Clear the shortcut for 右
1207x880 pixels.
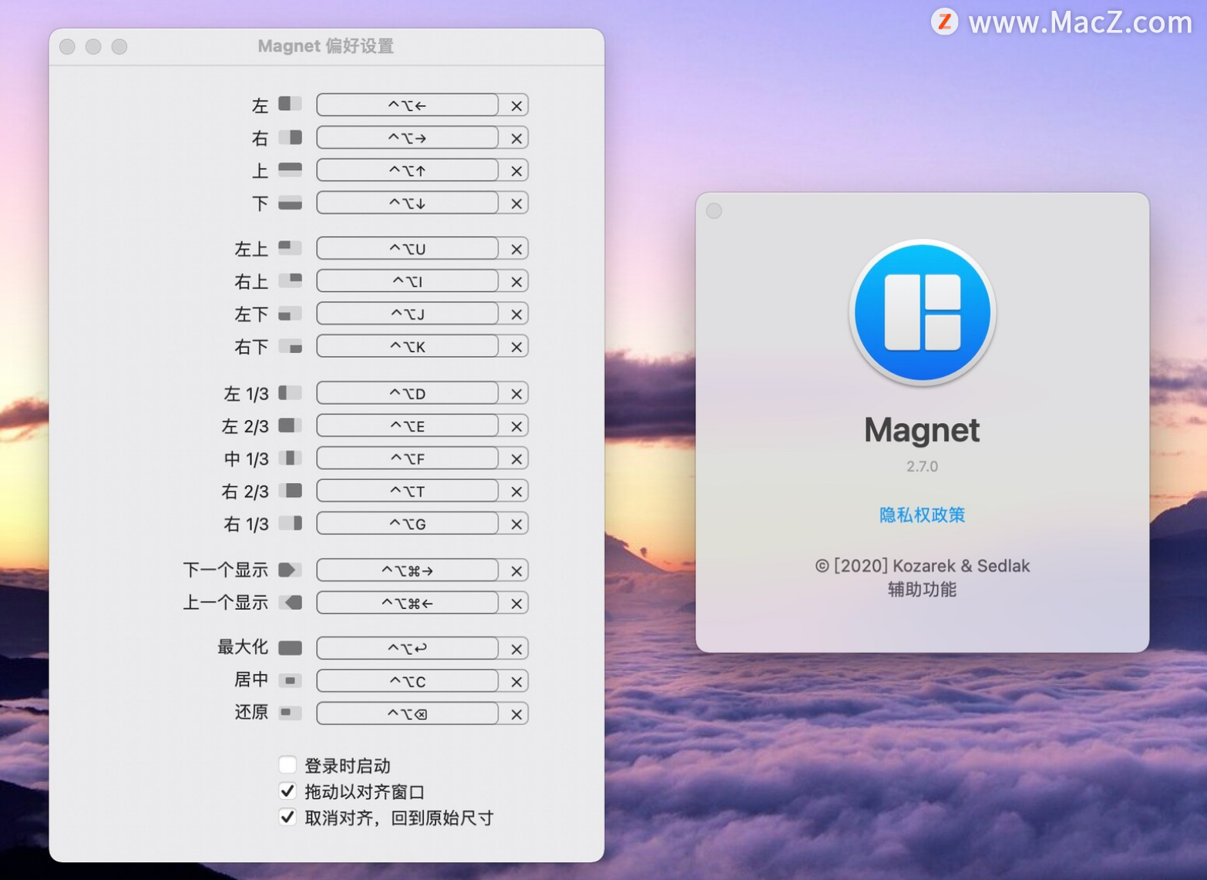pyautogui.click(x=516, y=138)
